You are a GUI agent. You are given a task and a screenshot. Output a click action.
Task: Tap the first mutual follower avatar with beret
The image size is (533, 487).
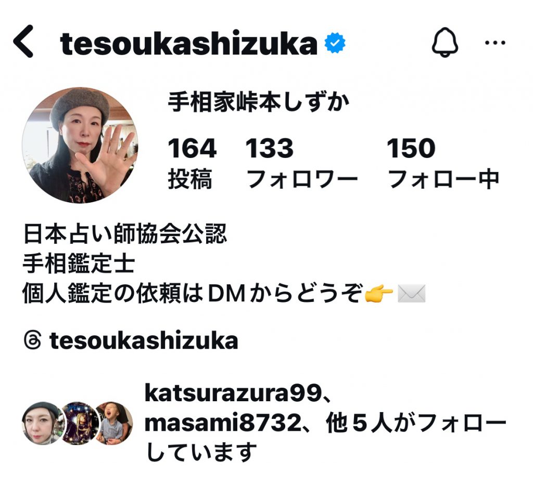(43, 423)
